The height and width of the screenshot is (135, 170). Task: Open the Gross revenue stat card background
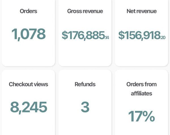pos(85,54)
